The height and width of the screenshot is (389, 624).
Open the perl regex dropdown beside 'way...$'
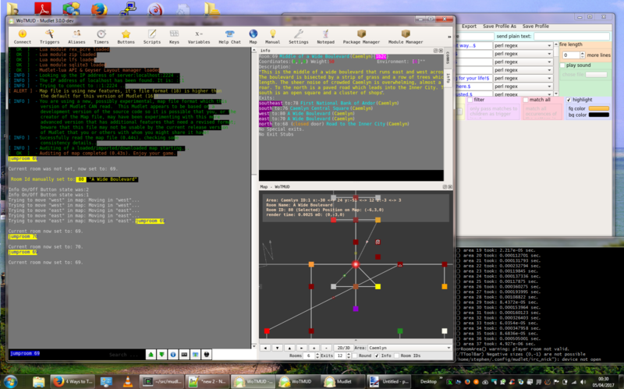[523, 45]
